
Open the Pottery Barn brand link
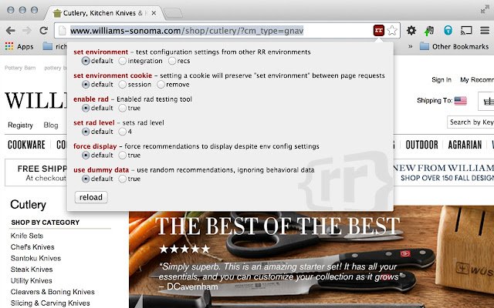(x=20, y=68)
